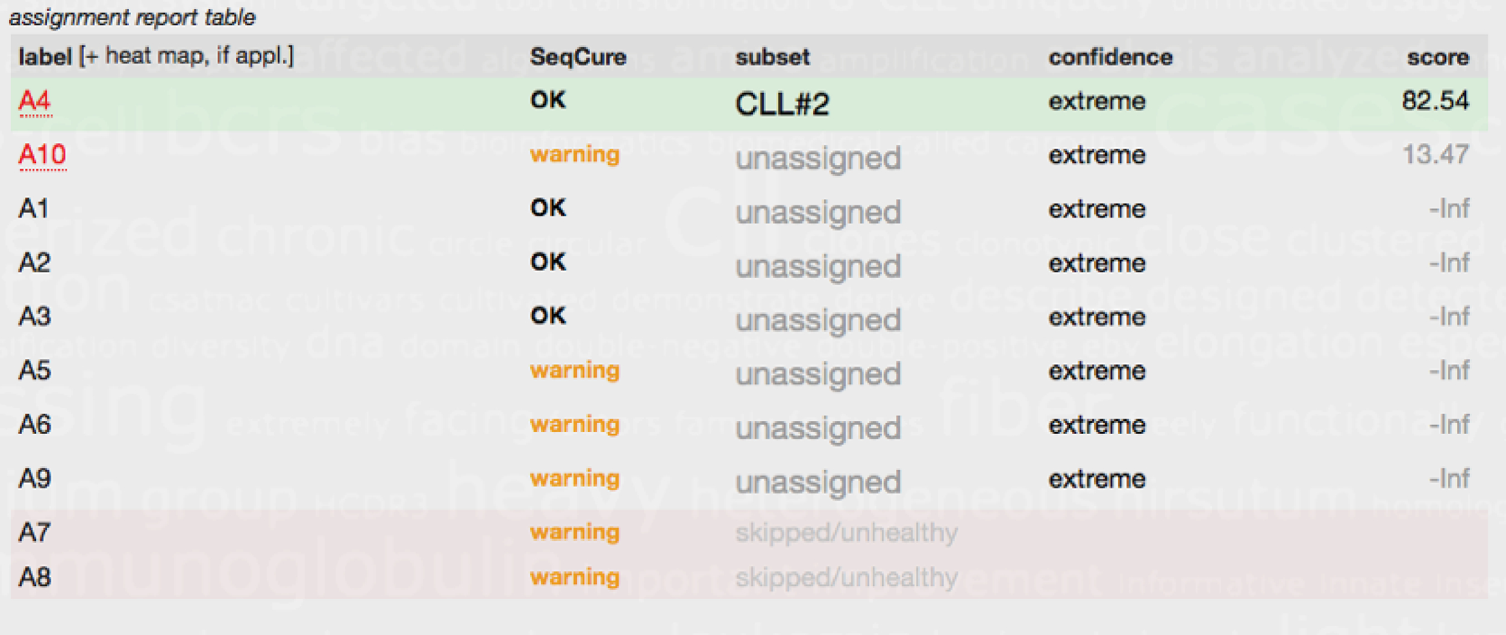This screenshot has height=635, width=1506.
Task: Open the A10 label link
Action: pyautogui.click(x=42, y=155)
